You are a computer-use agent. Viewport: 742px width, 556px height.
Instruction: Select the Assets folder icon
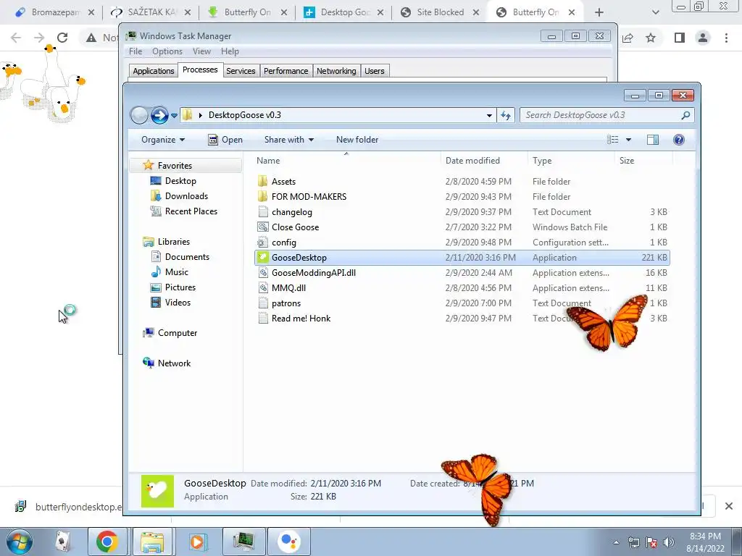[x=262, y=182]
